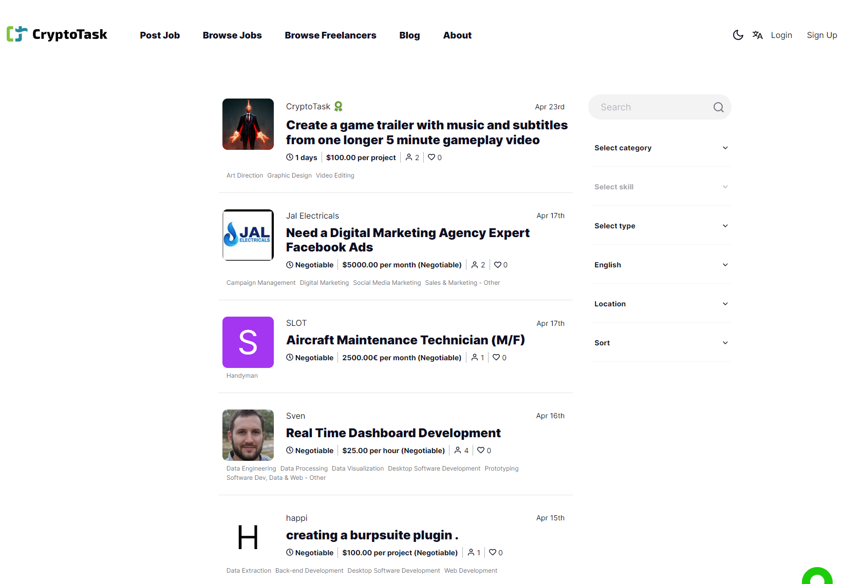The width and height of the screenshot is (844, 584).
Task: Click the search magnifier icon
Action: [x=718, y=107]
